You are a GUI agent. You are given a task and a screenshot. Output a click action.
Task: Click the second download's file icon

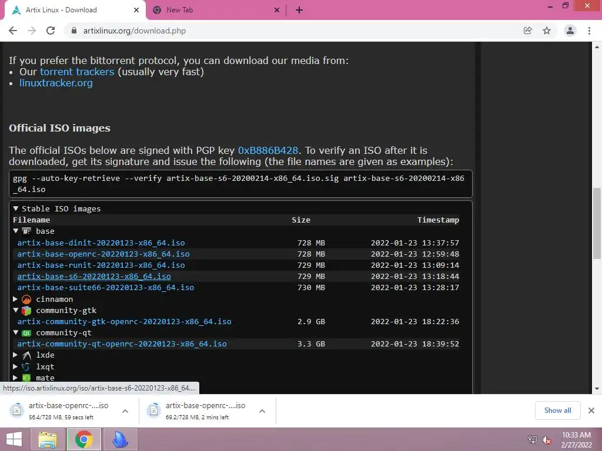point(153,410)
